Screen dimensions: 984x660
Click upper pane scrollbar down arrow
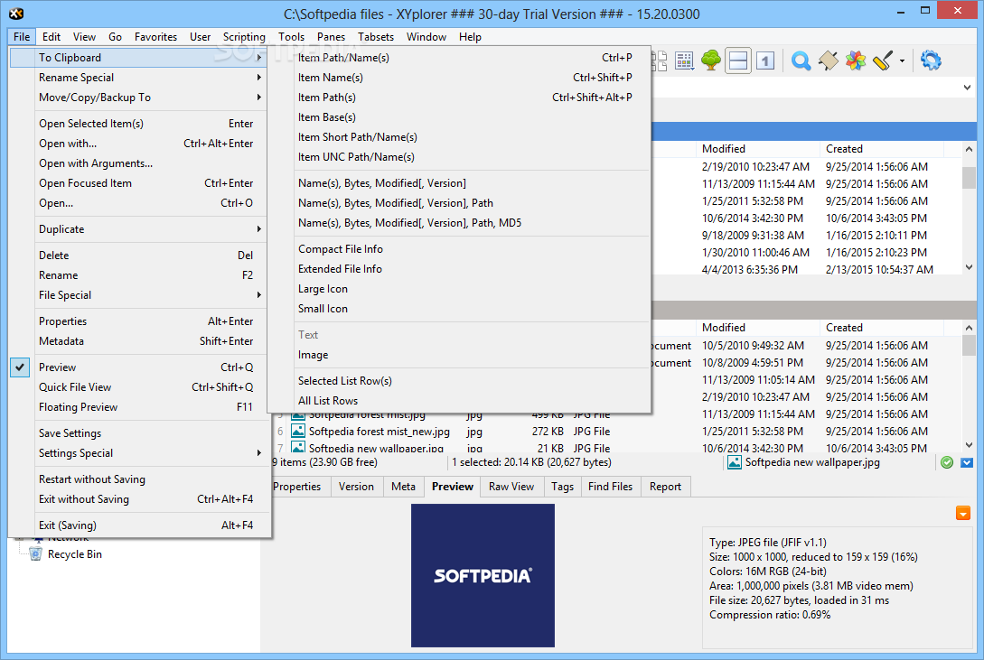click(x=969, y=267)
